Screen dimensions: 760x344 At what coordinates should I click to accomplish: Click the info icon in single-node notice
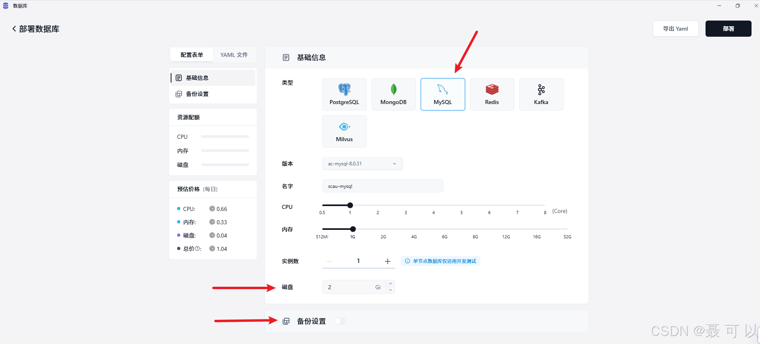(407, 261)
